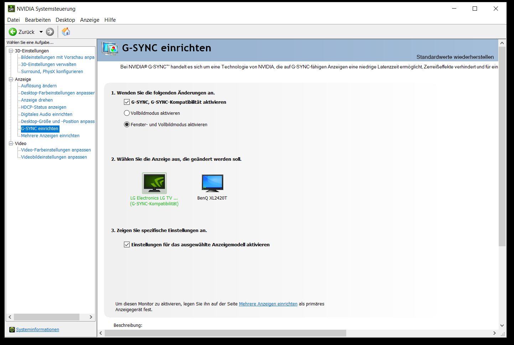This screenshot has width=514, height=345.
Task: Click task tree scroll-left arrow
Action: coord(10,317)
